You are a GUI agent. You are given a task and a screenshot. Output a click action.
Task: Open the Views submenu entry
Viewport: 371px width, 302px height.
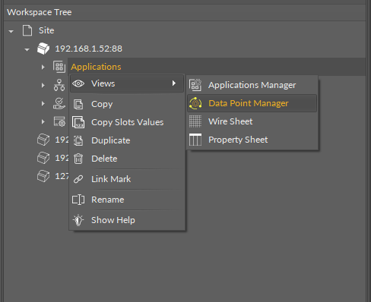point(127,83)
